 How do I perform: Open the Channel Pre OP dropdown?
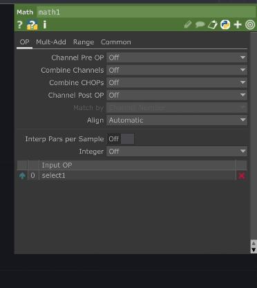coord(177,57)
